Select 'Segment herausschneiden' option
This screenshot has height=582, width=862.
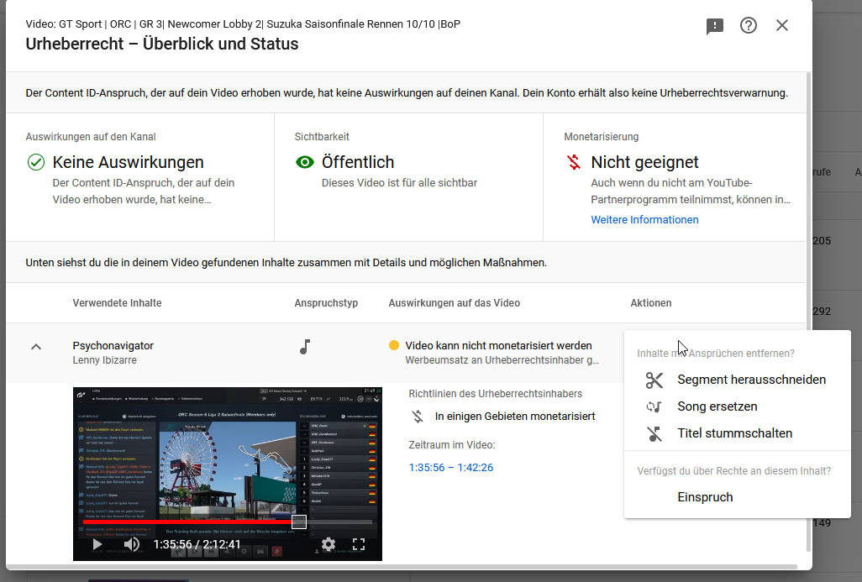tap(751, 380)
